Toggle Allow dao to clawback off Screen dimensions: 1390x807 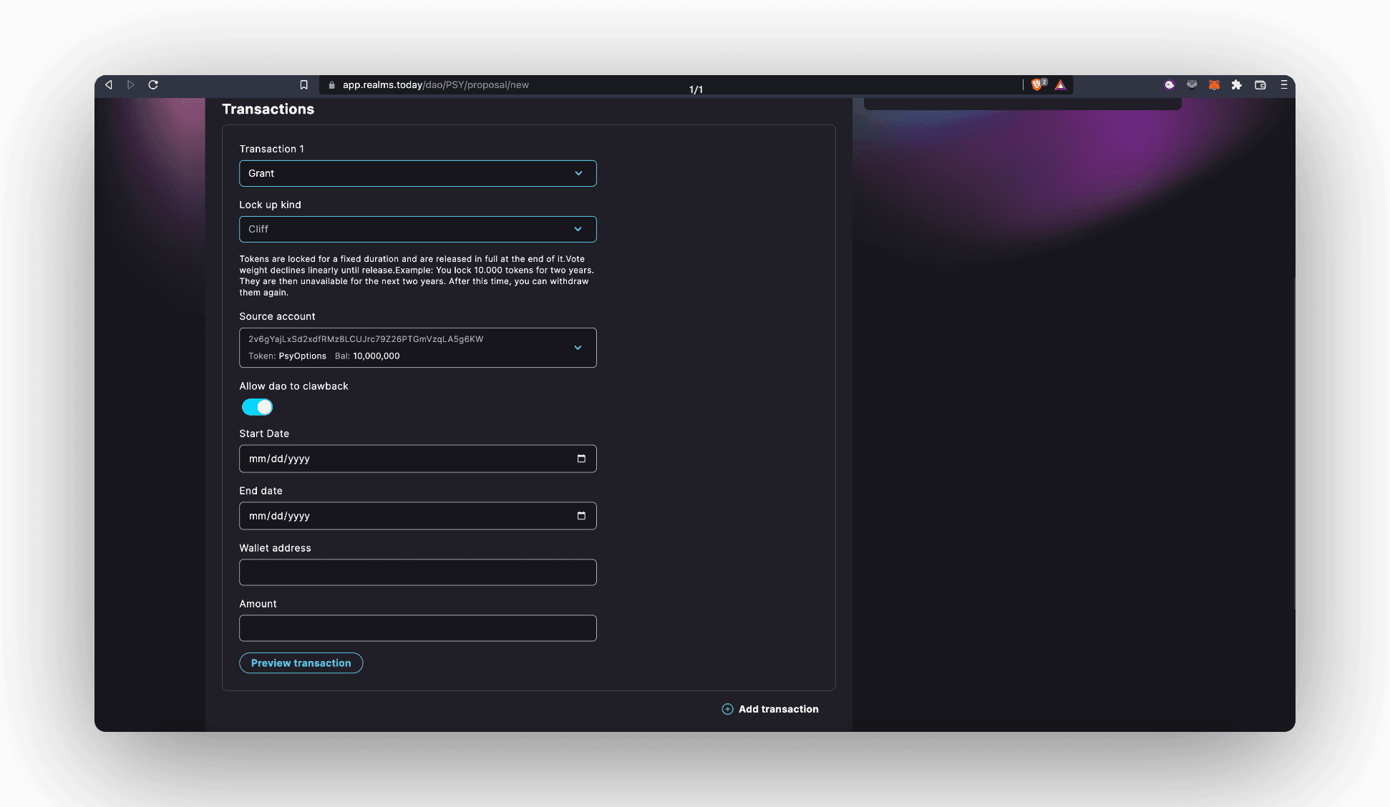(x=257, y=407)
